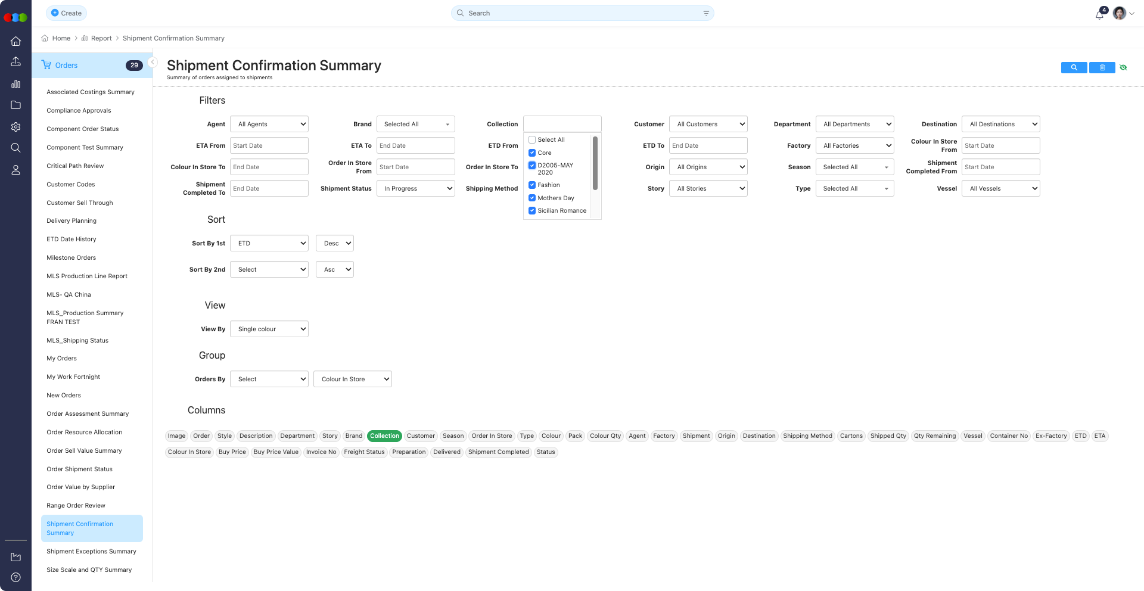Select Order Shipment Status in sidebar
This screenshot has width=1144, height=591.
tap(79, 469)
